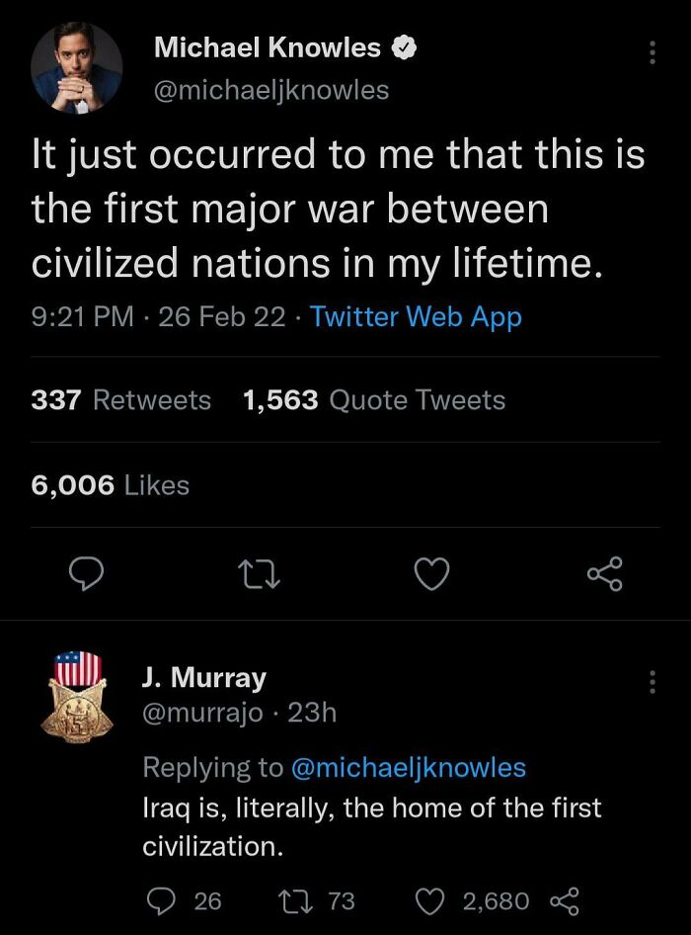Viewport: 691px width, 935px height.
Task: View the 337 Retweets list
Action: point(120,399)
